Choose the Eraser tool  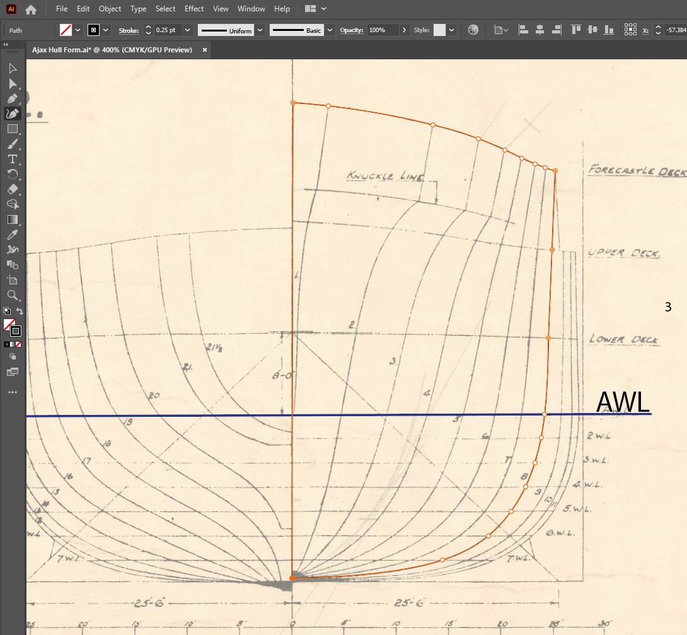[12, 189]
